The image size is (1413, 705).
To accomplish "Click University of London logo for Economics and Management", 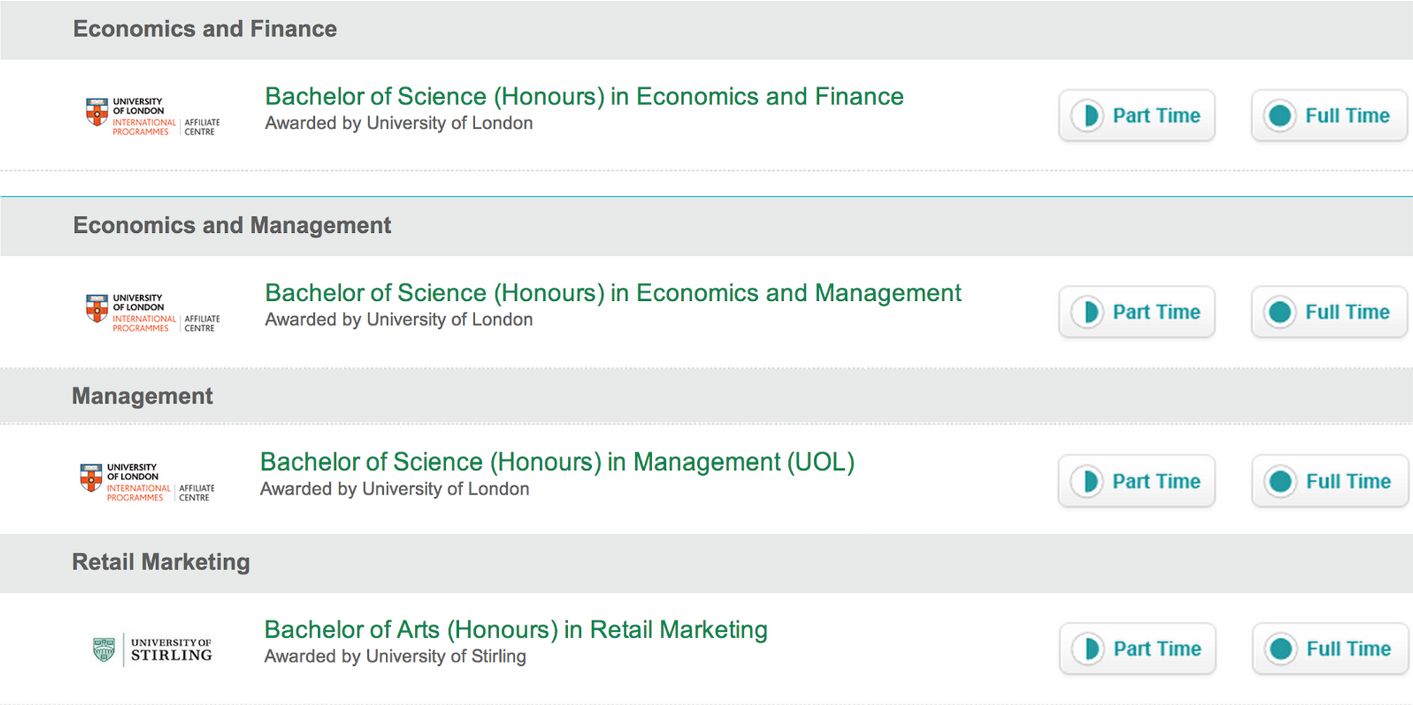I will pyautogui.click(x=152, y=313).
